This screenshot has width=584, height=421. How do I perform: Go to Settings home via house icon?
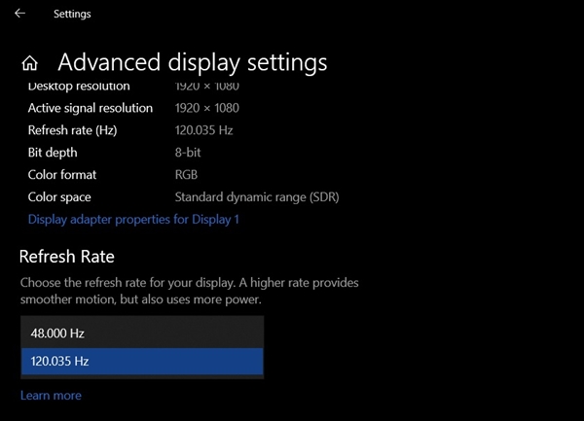[x=30, y=64]
